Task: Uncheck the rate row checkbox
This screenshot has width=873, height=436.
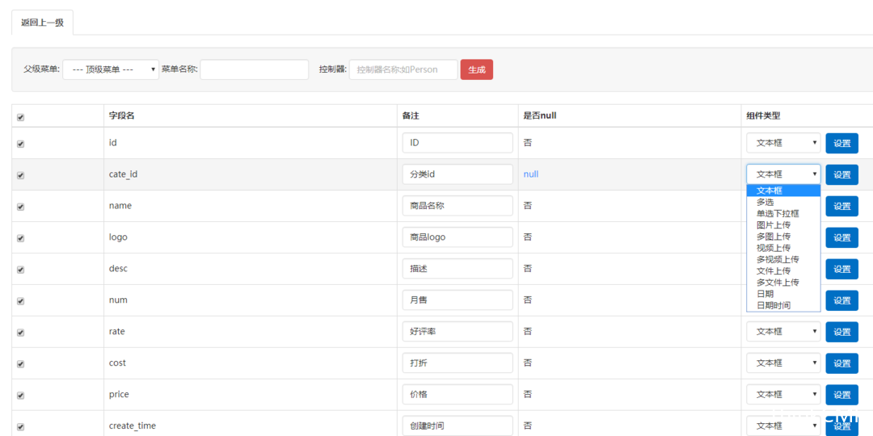Action: pyautogui.click(x=20, y=333)
